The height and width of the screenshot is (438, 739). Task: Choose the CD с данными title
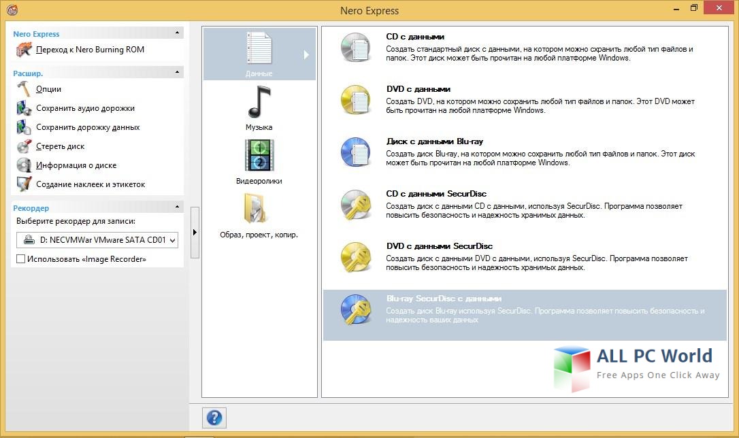click(415, 37)
